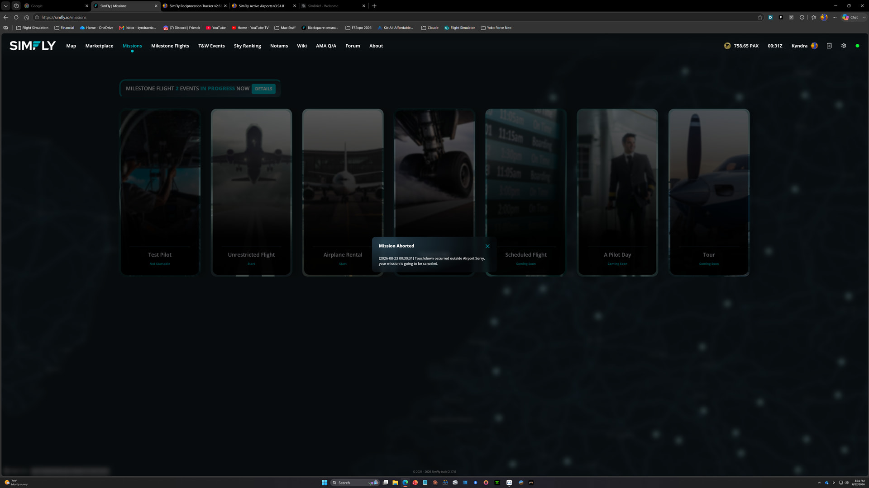869x488 pixels.
Task: Open the Edge Copilot Chat button
Action: pyautogui.click(x=850, y=18)
